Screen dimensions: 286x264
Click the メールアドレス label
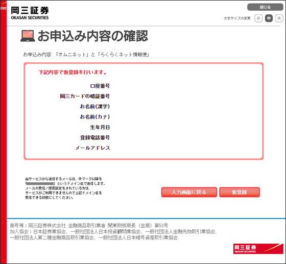point(92,148)
